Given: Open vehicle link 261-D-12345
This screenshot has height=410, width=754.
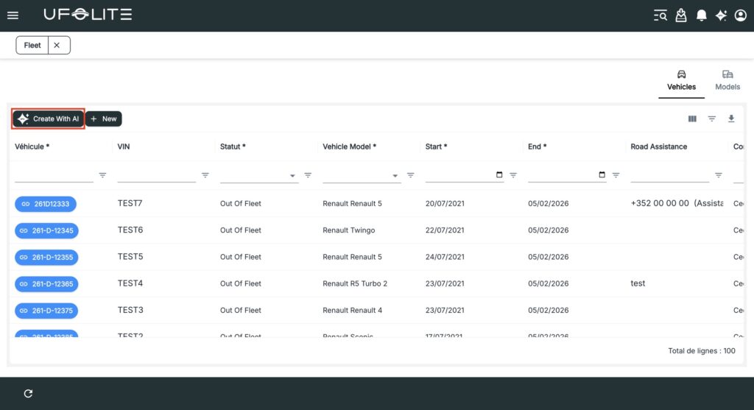Looking at the screenshot, I should point(46,230).
